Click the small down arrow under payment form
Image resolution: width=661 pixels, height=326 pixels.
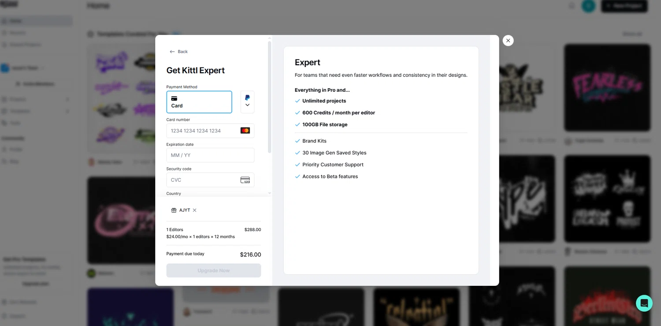[270, 193]
